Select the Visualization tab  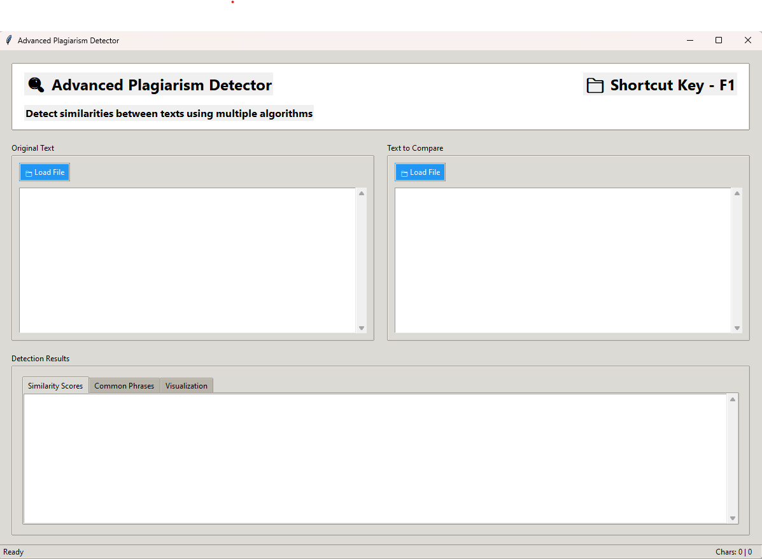point(187,386)
